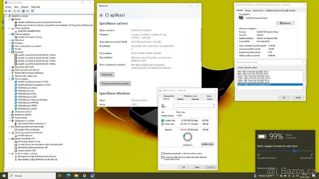Open the Zobrazit menu in Správa počítače

click(x=25, y=7)
